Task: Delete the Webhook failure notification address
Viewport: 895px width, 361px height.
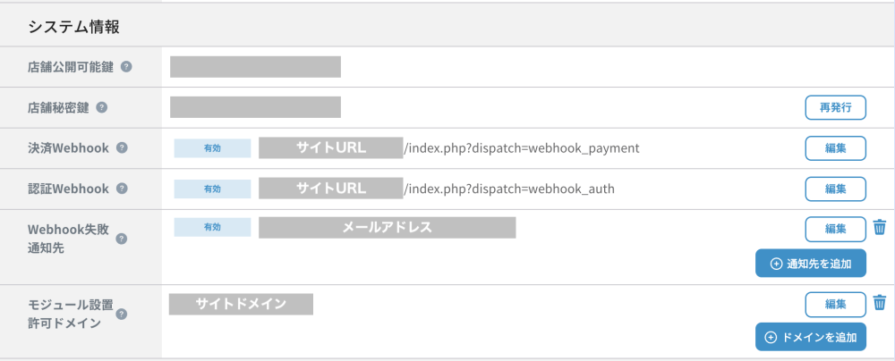Action: pos(880,228)
